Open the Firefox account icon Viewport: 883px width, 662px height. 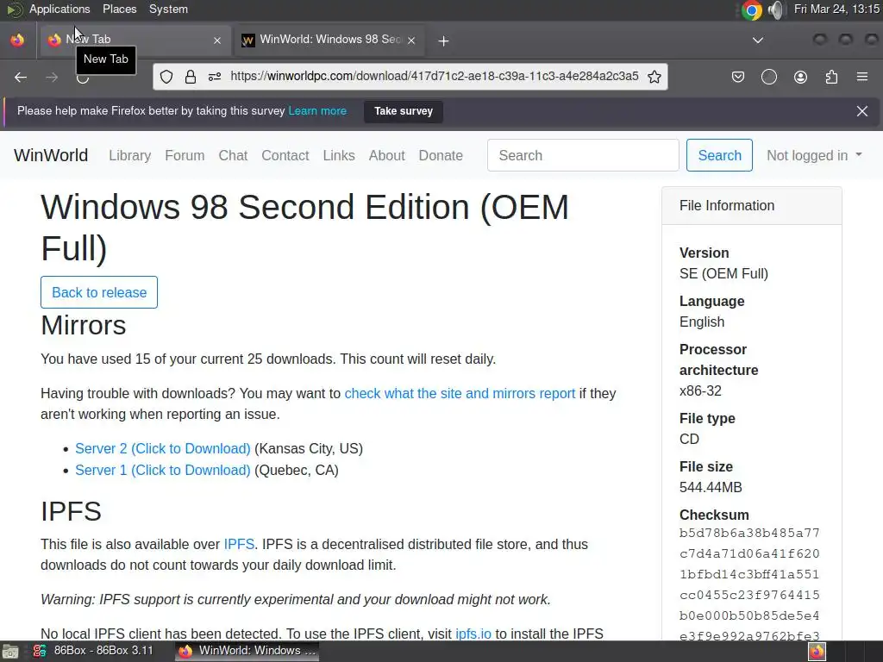800,77
